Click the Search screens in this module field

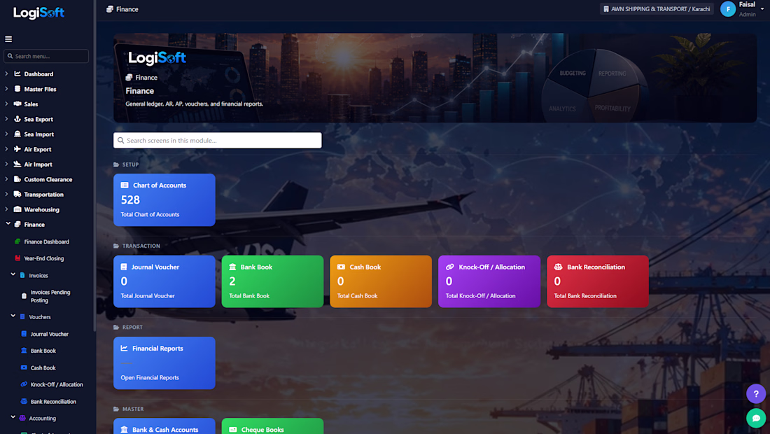(218, 141)
